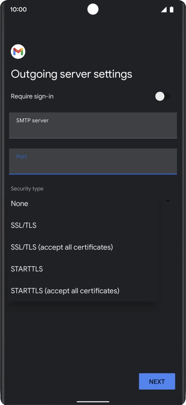Collapse the Security type dropdown arrow

[x=168, y=201]
